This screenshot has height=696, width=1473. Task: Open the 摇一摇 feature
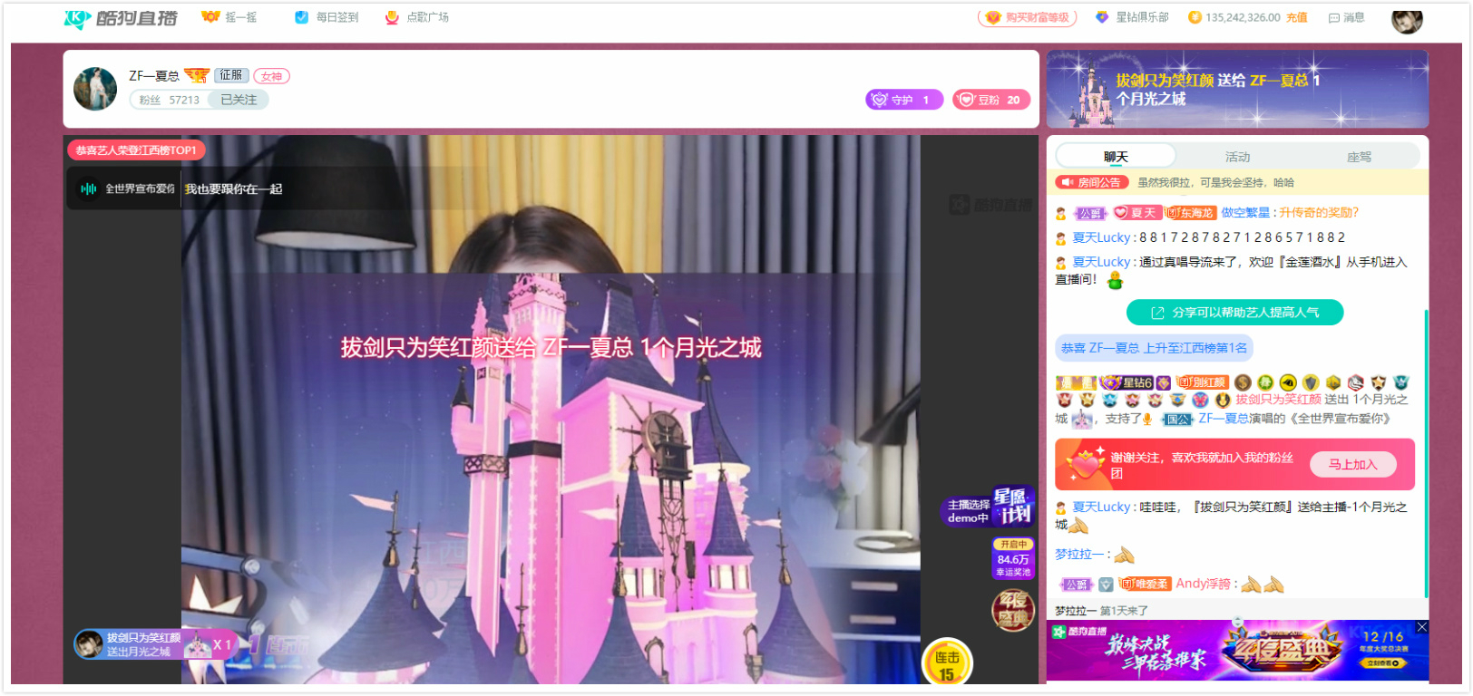pyautogui.click(x=229, y=17)
